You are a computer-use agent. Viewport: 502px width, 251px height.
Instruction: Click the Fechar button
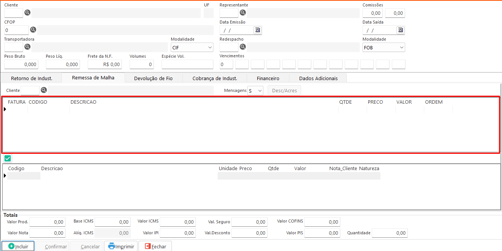(x=155, y=246)
